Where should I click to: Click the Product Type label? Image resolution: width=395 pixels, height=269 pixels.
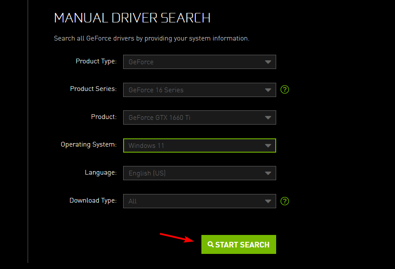pyautogui.click(x=96, y=61)
